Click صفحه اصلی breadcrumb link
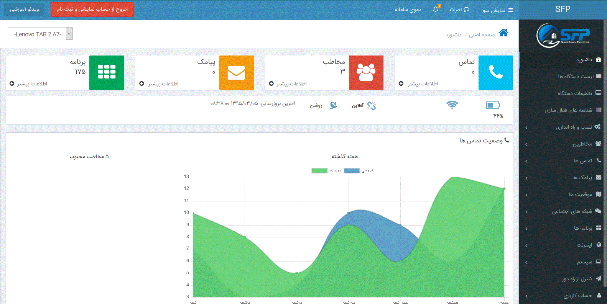Viewport: 607px width, 304px height. pyautogui.click(x=482, y=35)
